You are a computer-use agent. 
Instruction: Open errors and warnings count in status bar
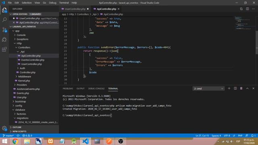click(x=27, y=136)
